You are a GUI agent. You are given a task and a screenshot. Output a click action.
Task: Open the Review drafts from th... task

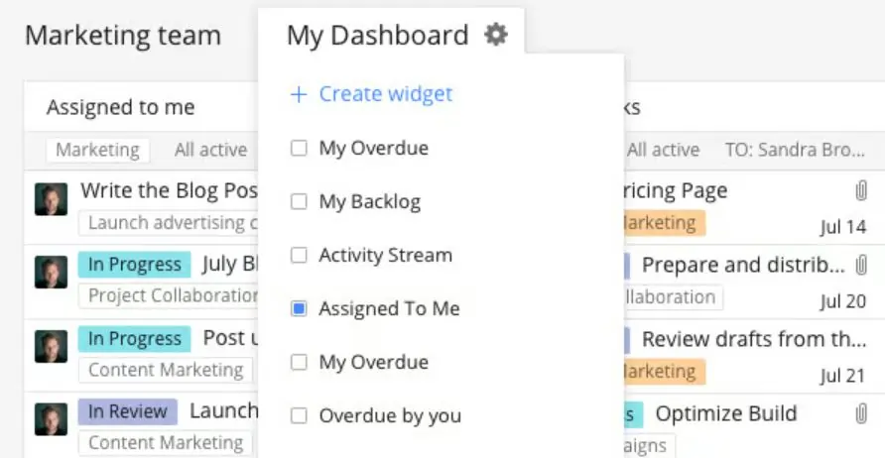[753, 339]
